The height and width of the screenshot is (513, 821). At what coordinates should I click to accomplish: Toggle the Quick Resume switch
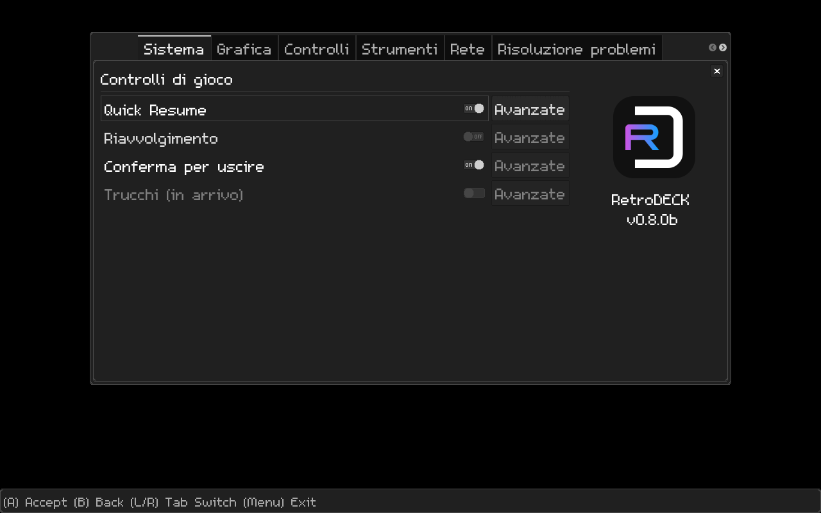(x=474, y=109)
